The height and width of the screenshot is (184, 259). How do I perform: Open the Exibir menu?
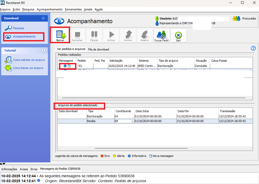pyautogui.click(x=17, y=9)
